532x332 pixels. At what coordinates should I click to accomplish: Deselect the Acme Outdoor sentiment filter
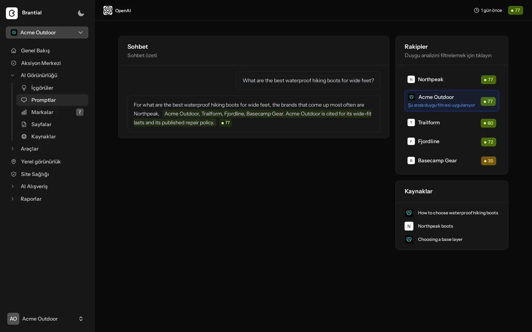click(x=452, y=101)
